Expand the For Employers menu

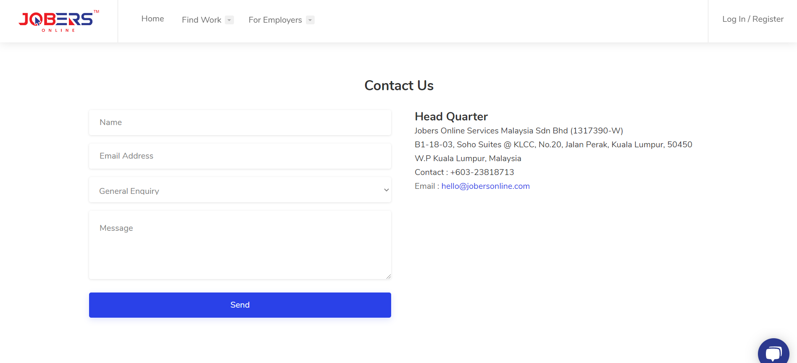pos(275,20)
